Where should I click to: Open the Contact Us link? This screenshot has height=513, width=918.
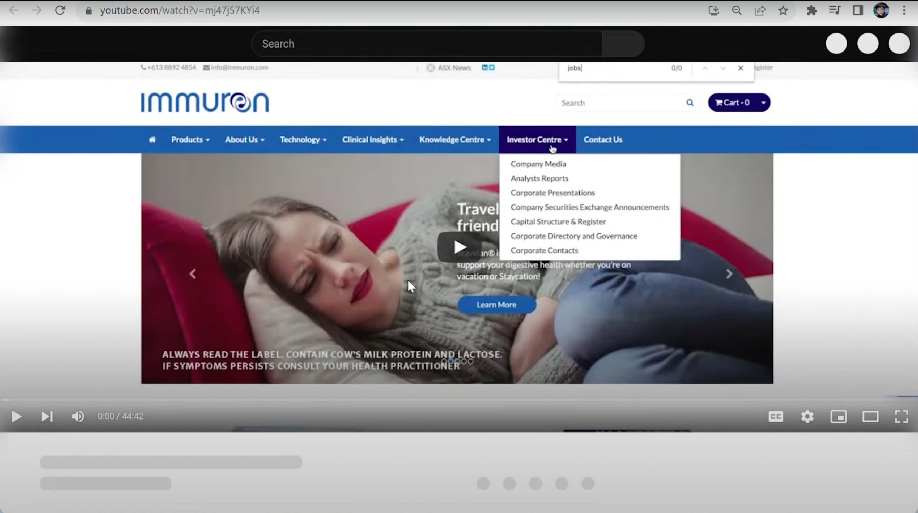(603, 140)
